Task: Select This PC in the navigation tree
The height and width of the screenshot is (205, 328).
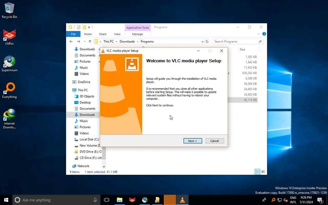Action: click(x=83, y=90)
